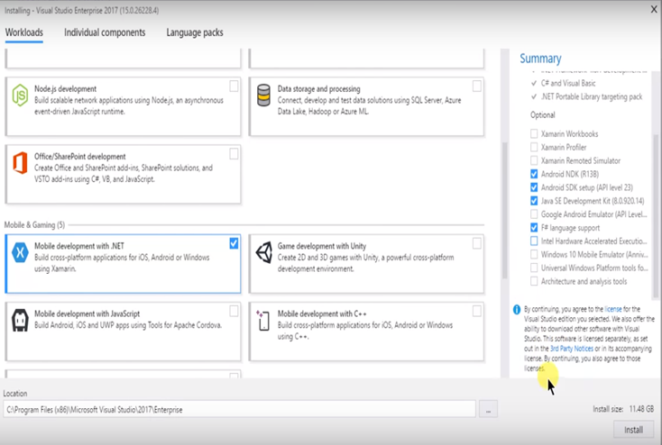662x445 pixels.
Task: Open the 3rd Party Notices link
Action: click(572, 349)
